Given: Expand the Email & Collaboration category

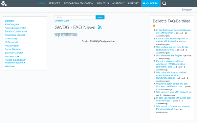Looking at the screenshot, I should pyautogui.click(x=16, y=31).
